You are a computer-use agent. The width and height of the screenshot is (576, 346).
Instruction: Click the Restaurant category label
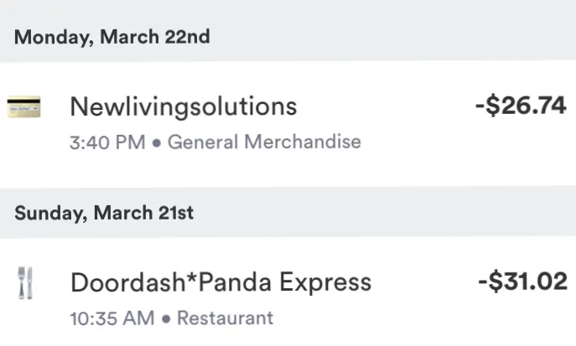coord(226,318)
